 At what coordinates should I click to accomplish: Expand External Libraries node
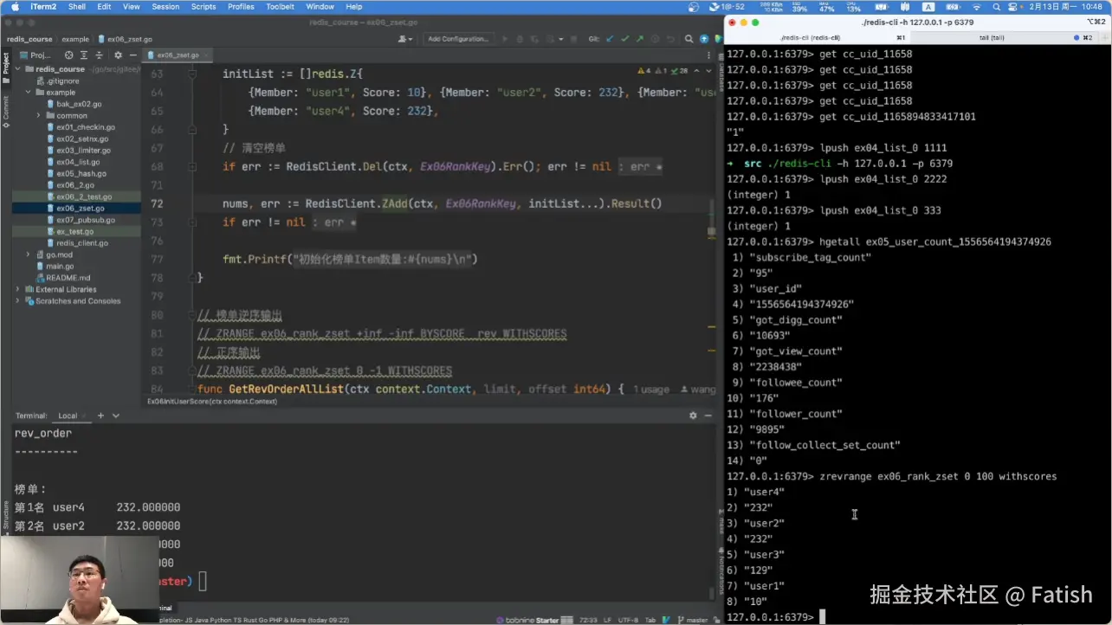point(18,289)
